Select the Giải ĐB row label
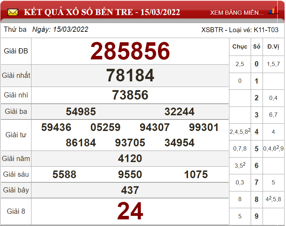The height and width of the screenshot is (226, 286). 16,51
